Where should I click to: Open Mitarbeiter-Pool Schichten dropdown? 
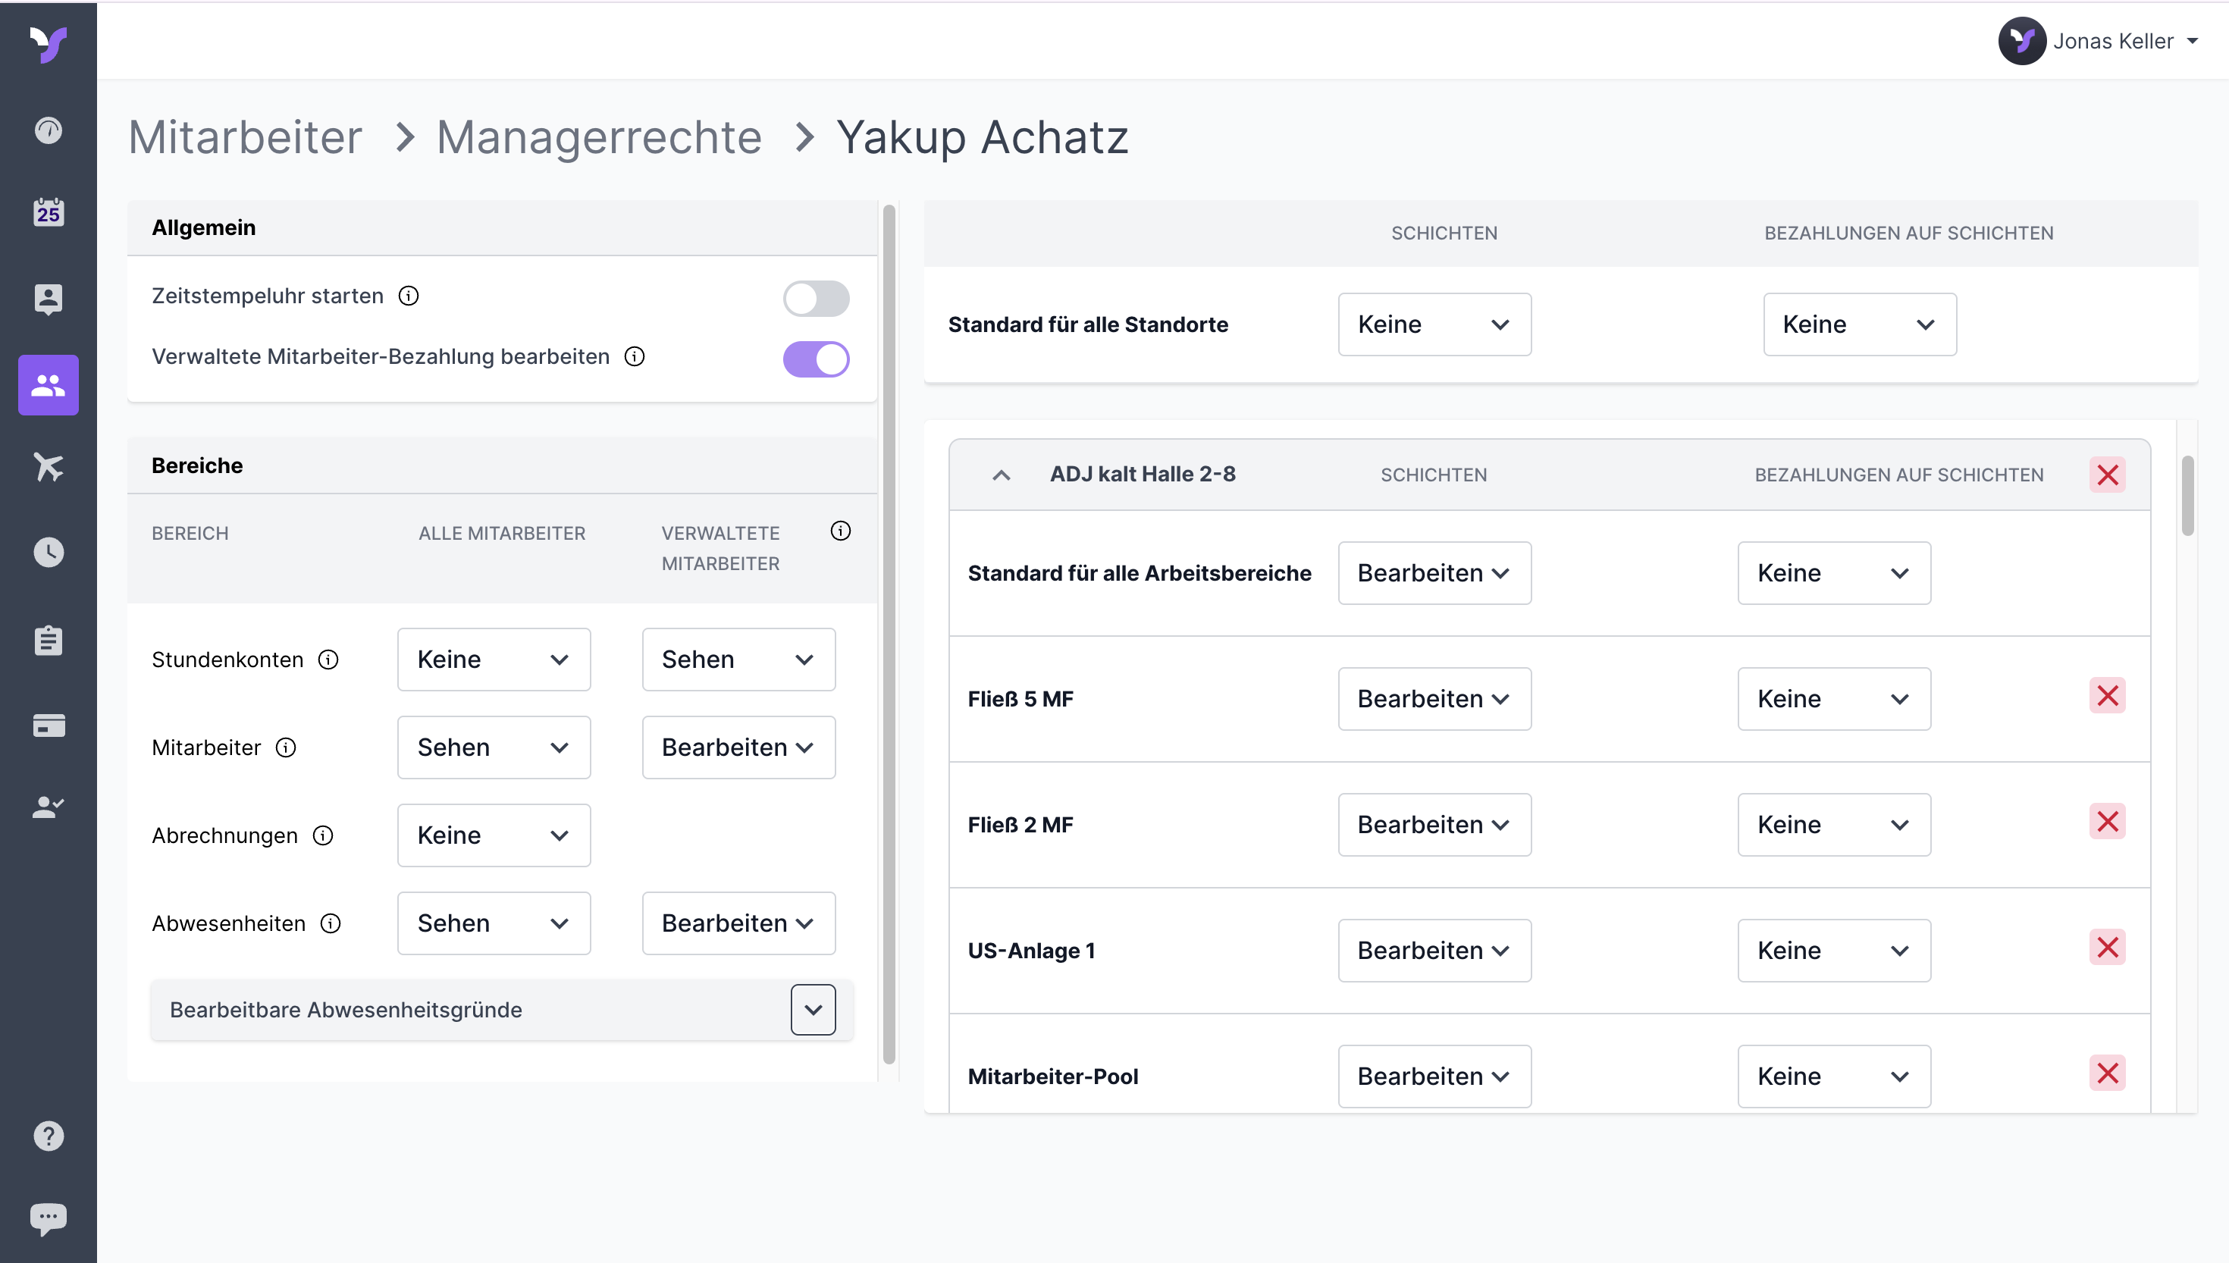point(1435,1077)
